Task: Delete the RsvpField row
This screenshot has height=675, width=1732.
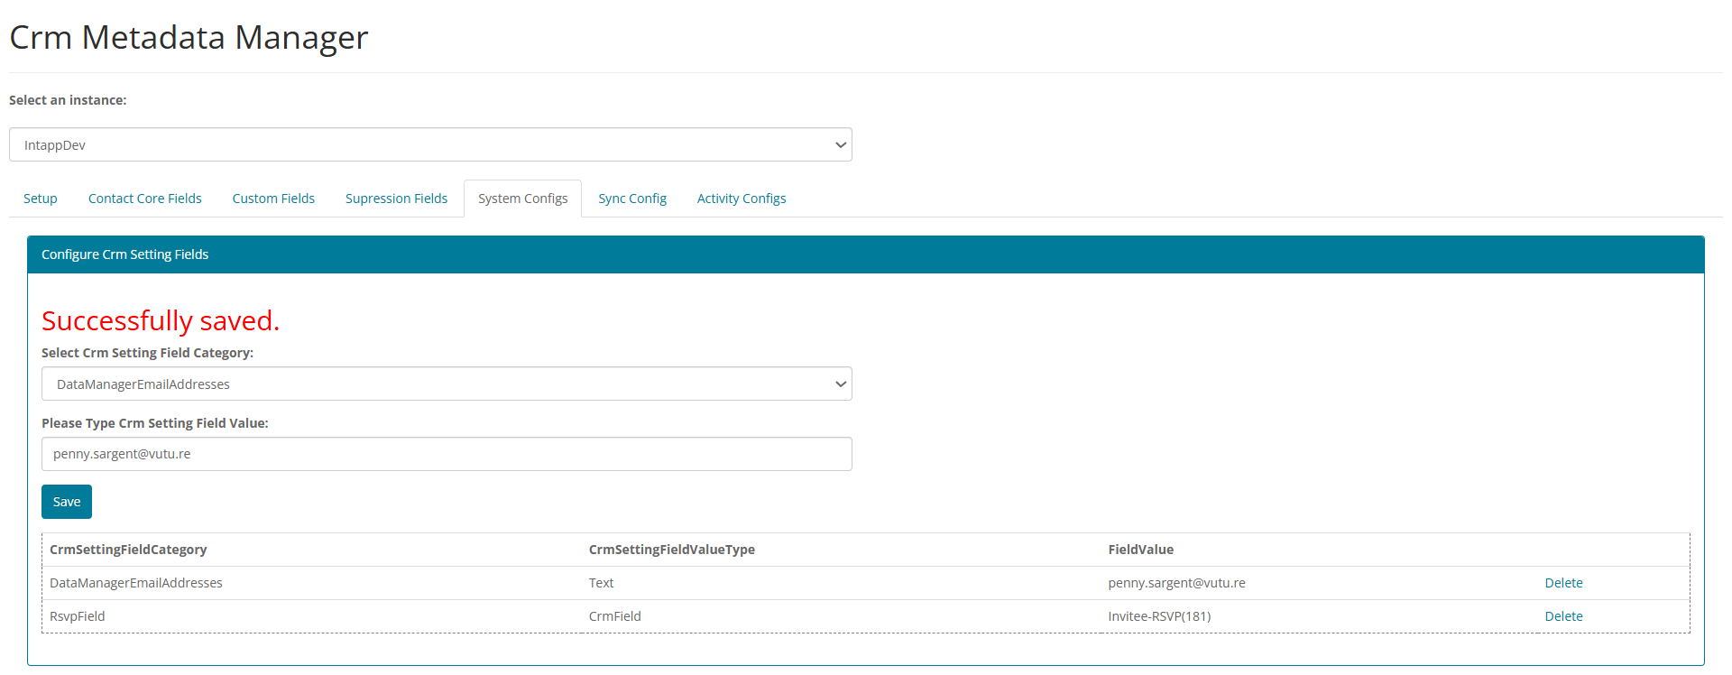Action: pyautogui.click(x=1563, y=616)
